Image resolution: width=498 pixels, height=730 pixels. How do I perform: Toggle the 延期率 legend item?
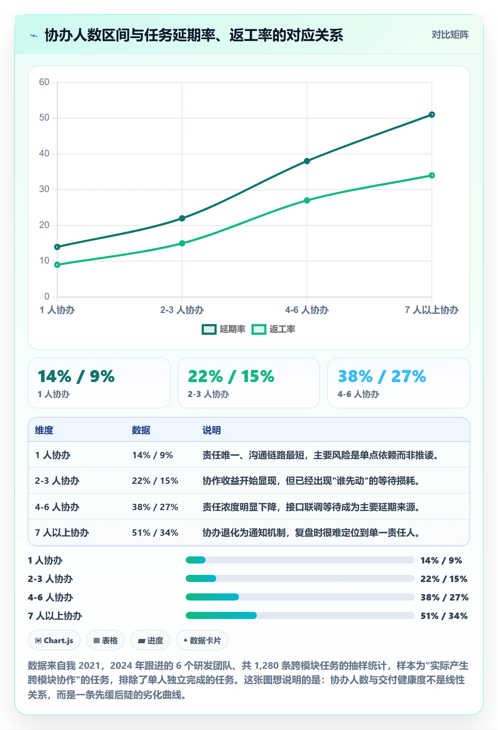click(224, 329)
